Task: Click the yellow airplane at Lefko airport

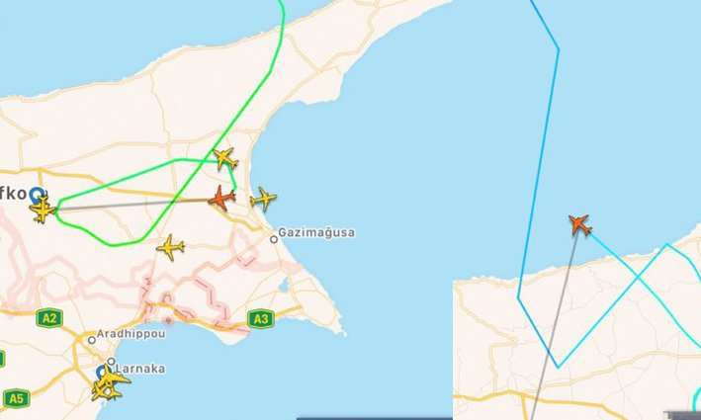Action: point(43,209)
